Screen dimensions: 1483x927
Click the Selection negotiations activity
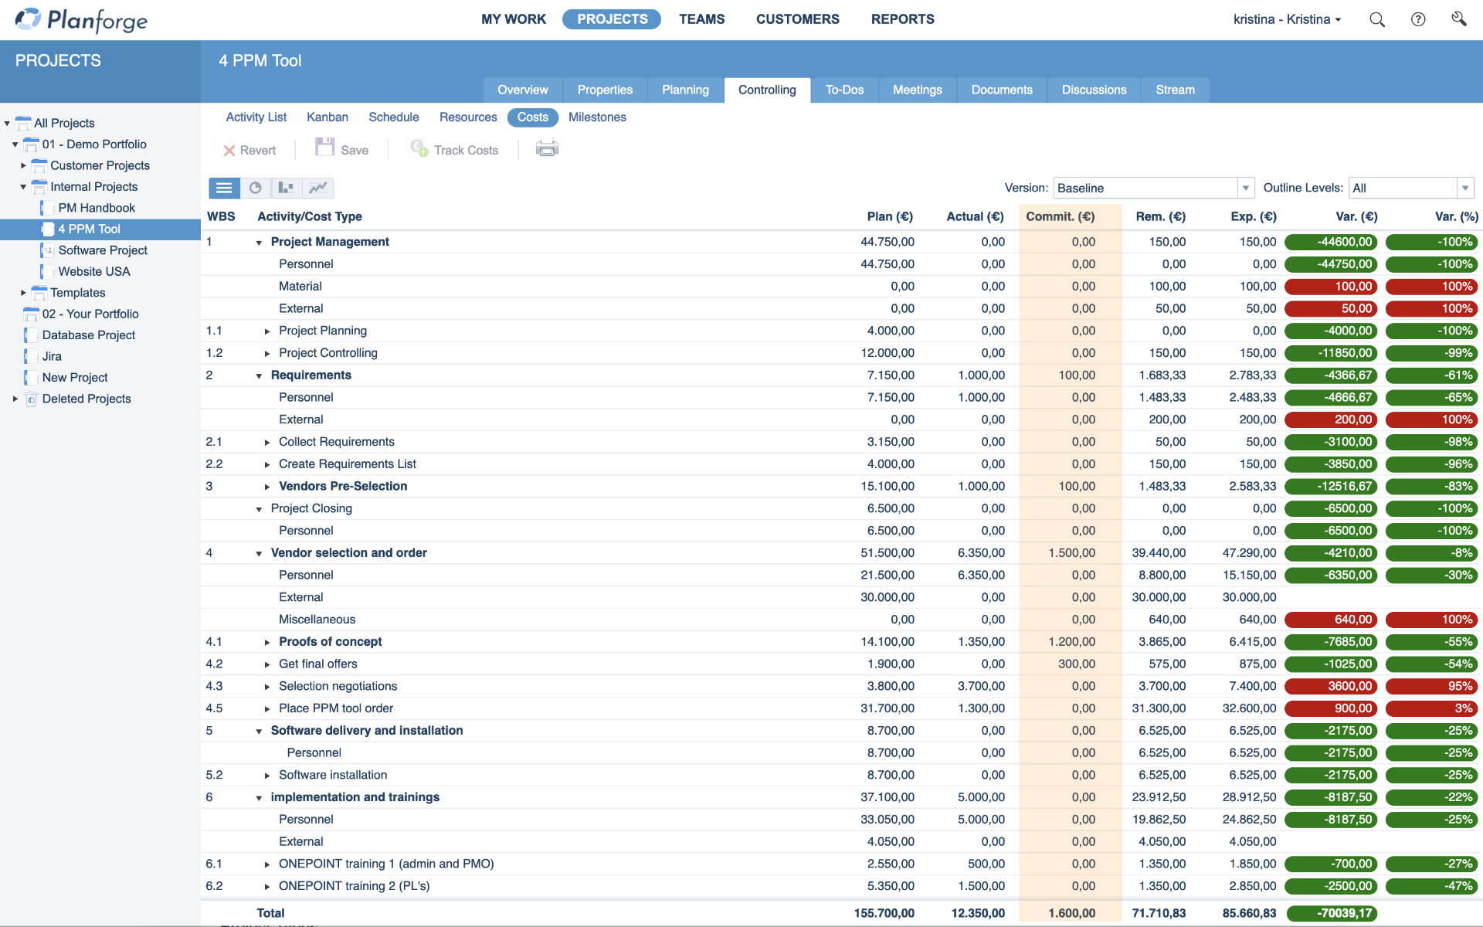pos(338,686)
